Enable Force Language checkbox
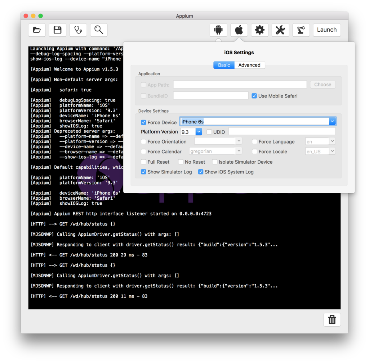Viewport: 369px width, 363px height. point(254,142)
